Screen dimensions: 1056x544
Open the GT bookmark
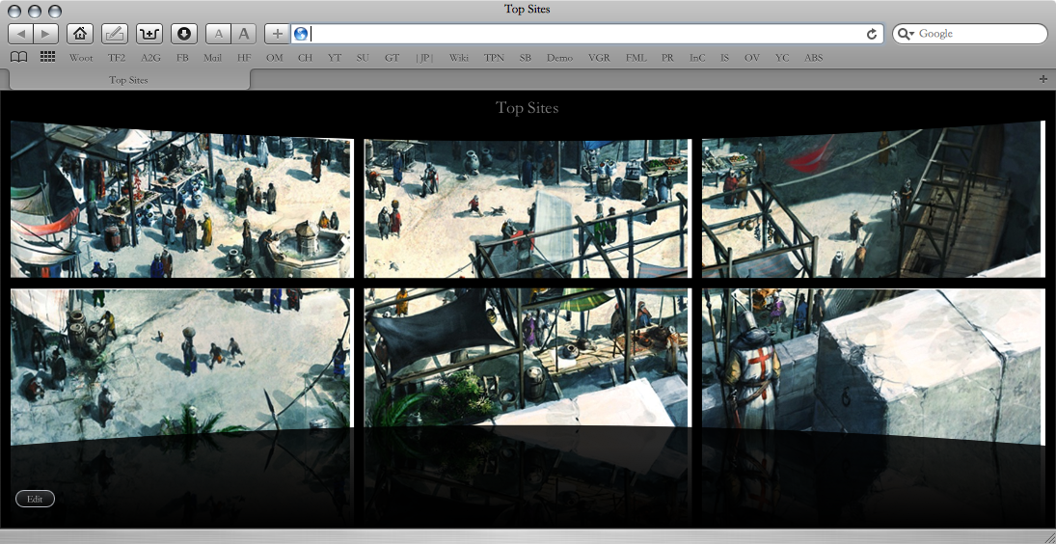[392, 58]
